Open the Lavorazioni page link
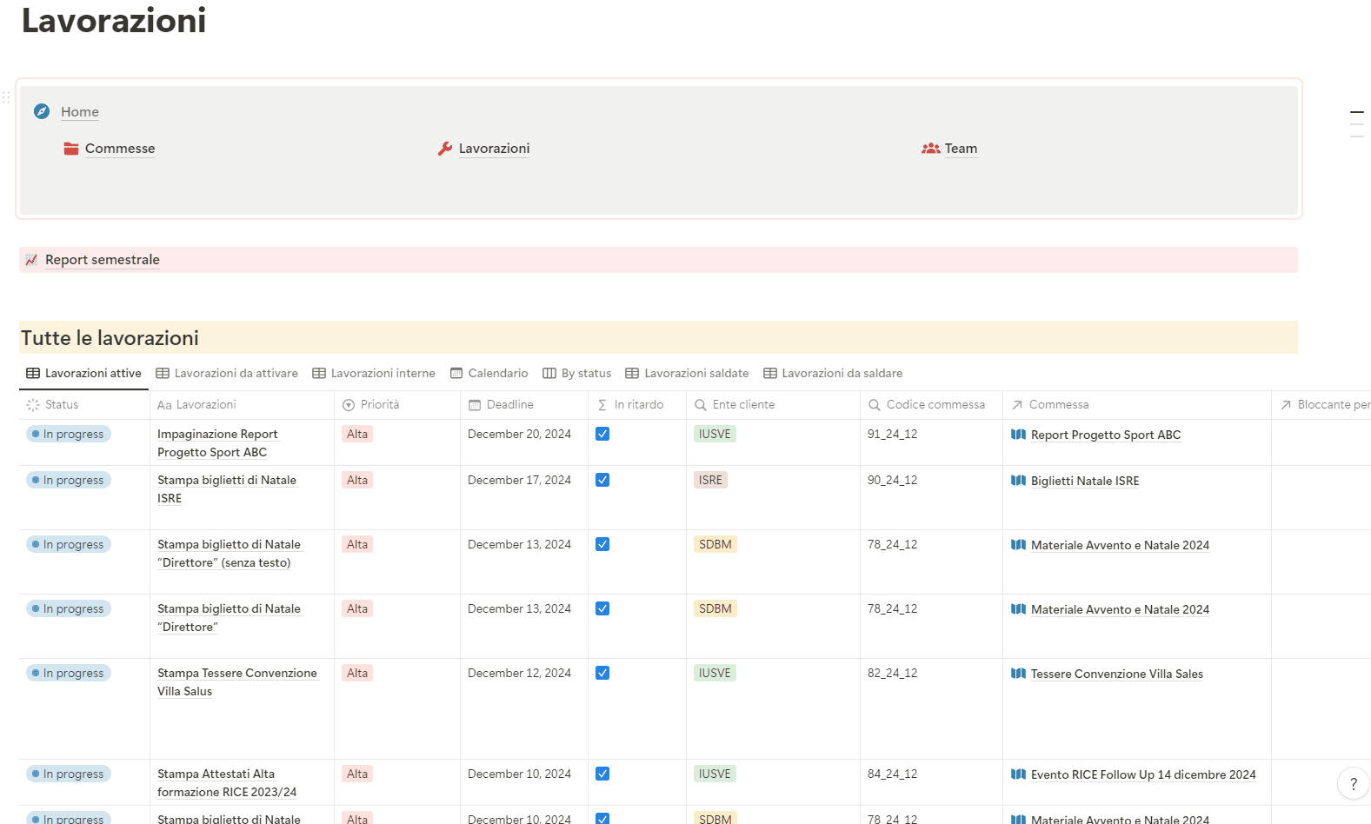The width and height of the screenshot is (1371, 824). pos(494,149)
